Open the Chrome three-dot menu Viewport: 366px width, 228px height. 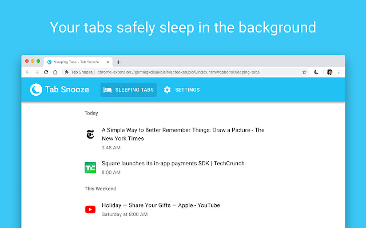click(x=339, y=72)
